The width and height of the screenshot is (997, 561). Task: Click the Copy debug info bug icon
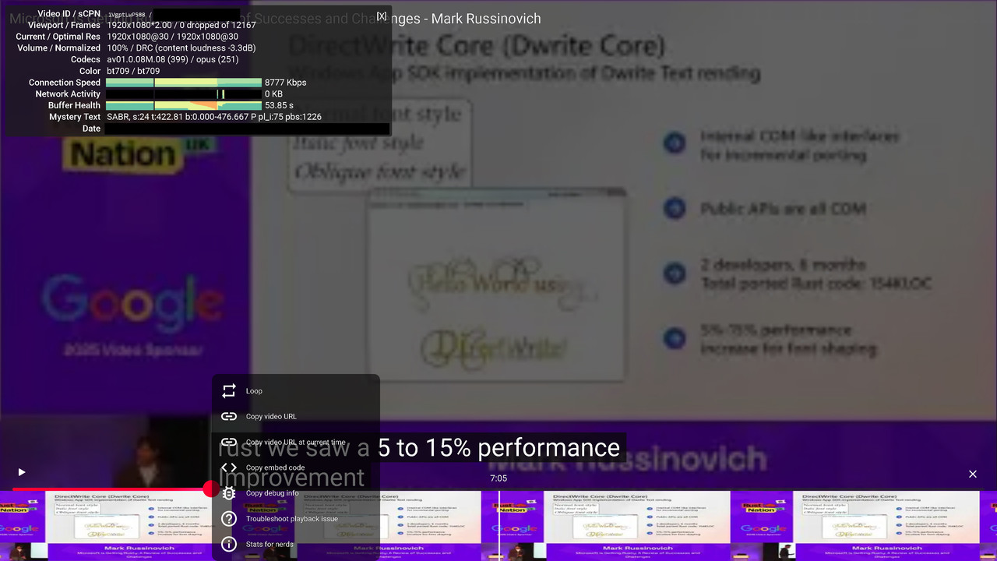[228, 493]
